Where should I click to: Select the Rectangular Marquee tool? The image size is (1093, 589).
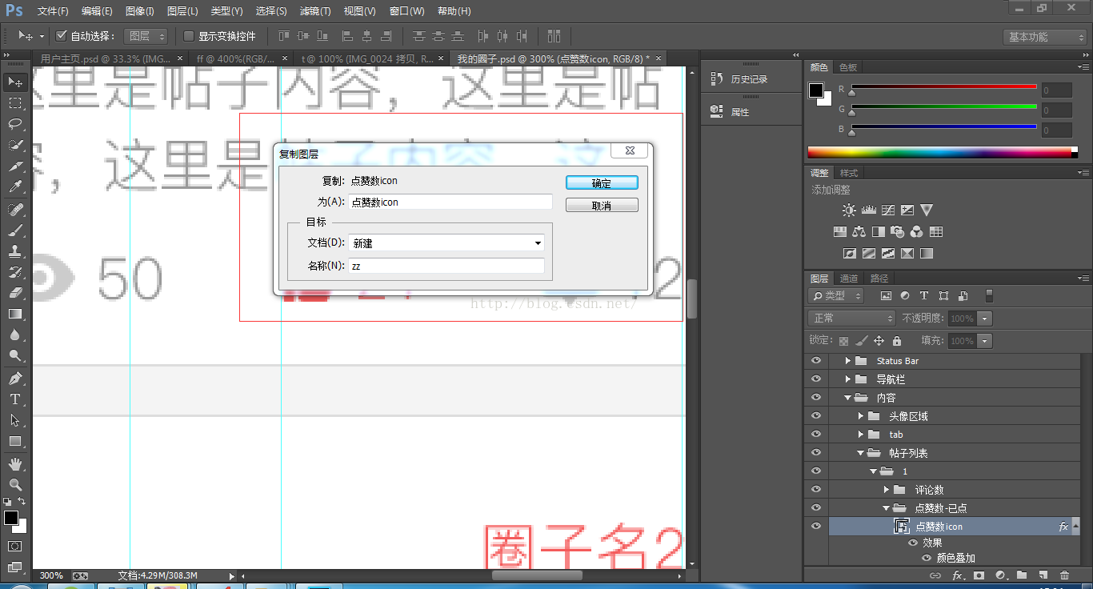pyautogui.click(x=15, y=103)
